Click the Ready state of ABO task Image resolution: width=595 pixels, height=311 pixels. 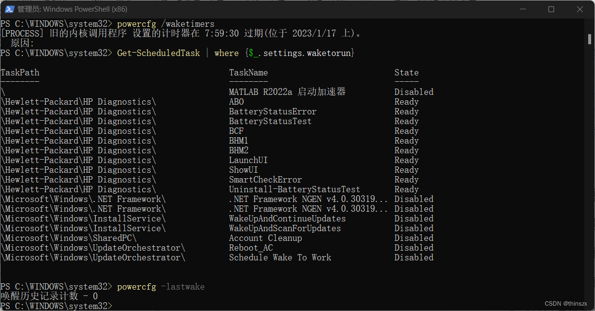[x=407, y=102]
